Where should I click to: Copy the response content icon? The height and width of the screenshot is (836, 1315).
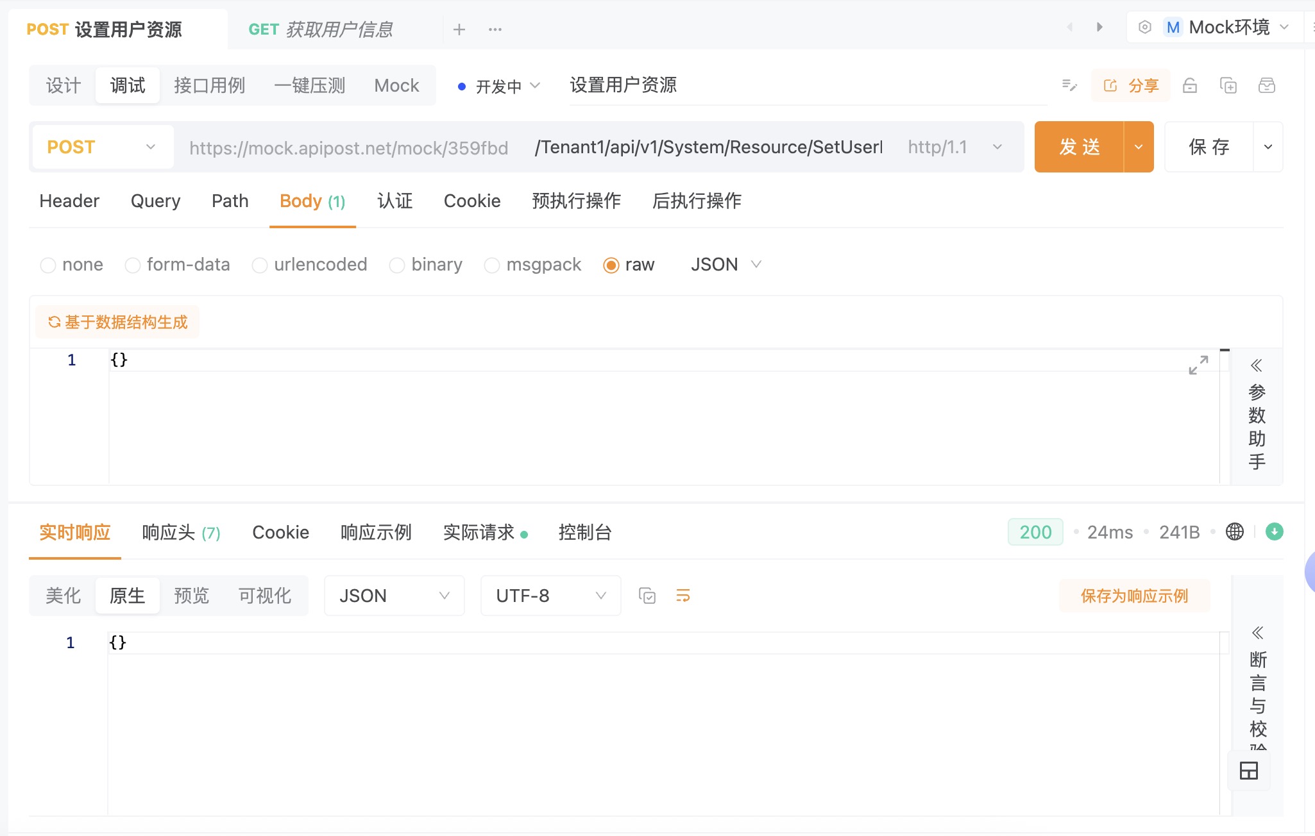coord(647,596)
